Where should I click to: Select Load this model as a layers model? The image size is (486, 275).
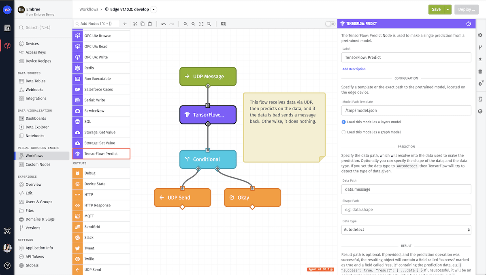click(x=344, y=122)
